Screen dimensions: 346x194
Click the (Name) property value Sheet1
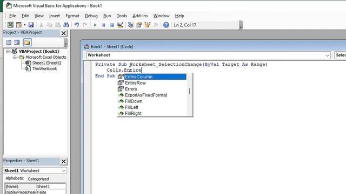tap(51, 186)
